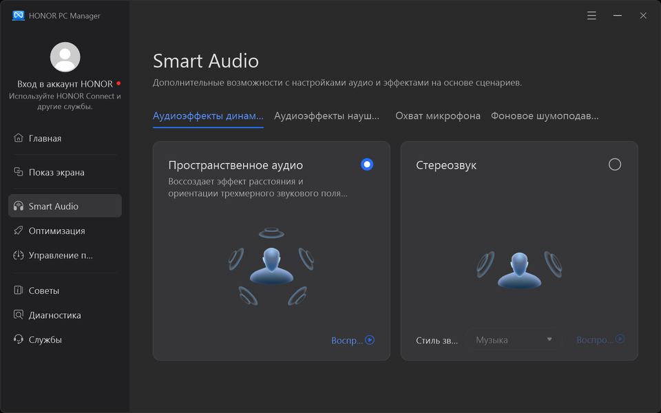Switch to Аудиоэффекты динам... tab

tap(208, 116)
